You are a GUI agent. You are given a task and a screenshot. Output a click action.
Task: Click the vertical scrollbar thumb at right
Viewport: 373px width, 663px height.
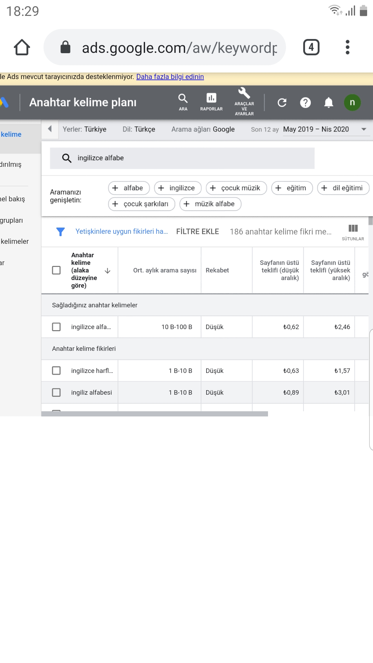371,221
